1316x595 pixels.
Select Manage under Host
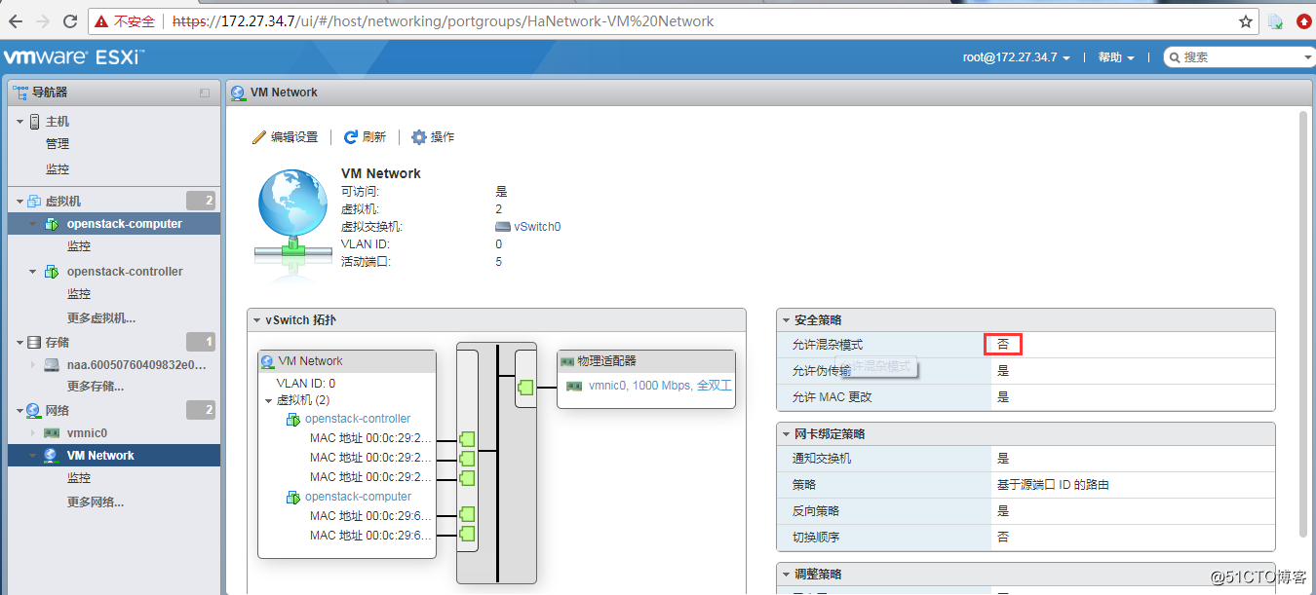coord(58,144)
